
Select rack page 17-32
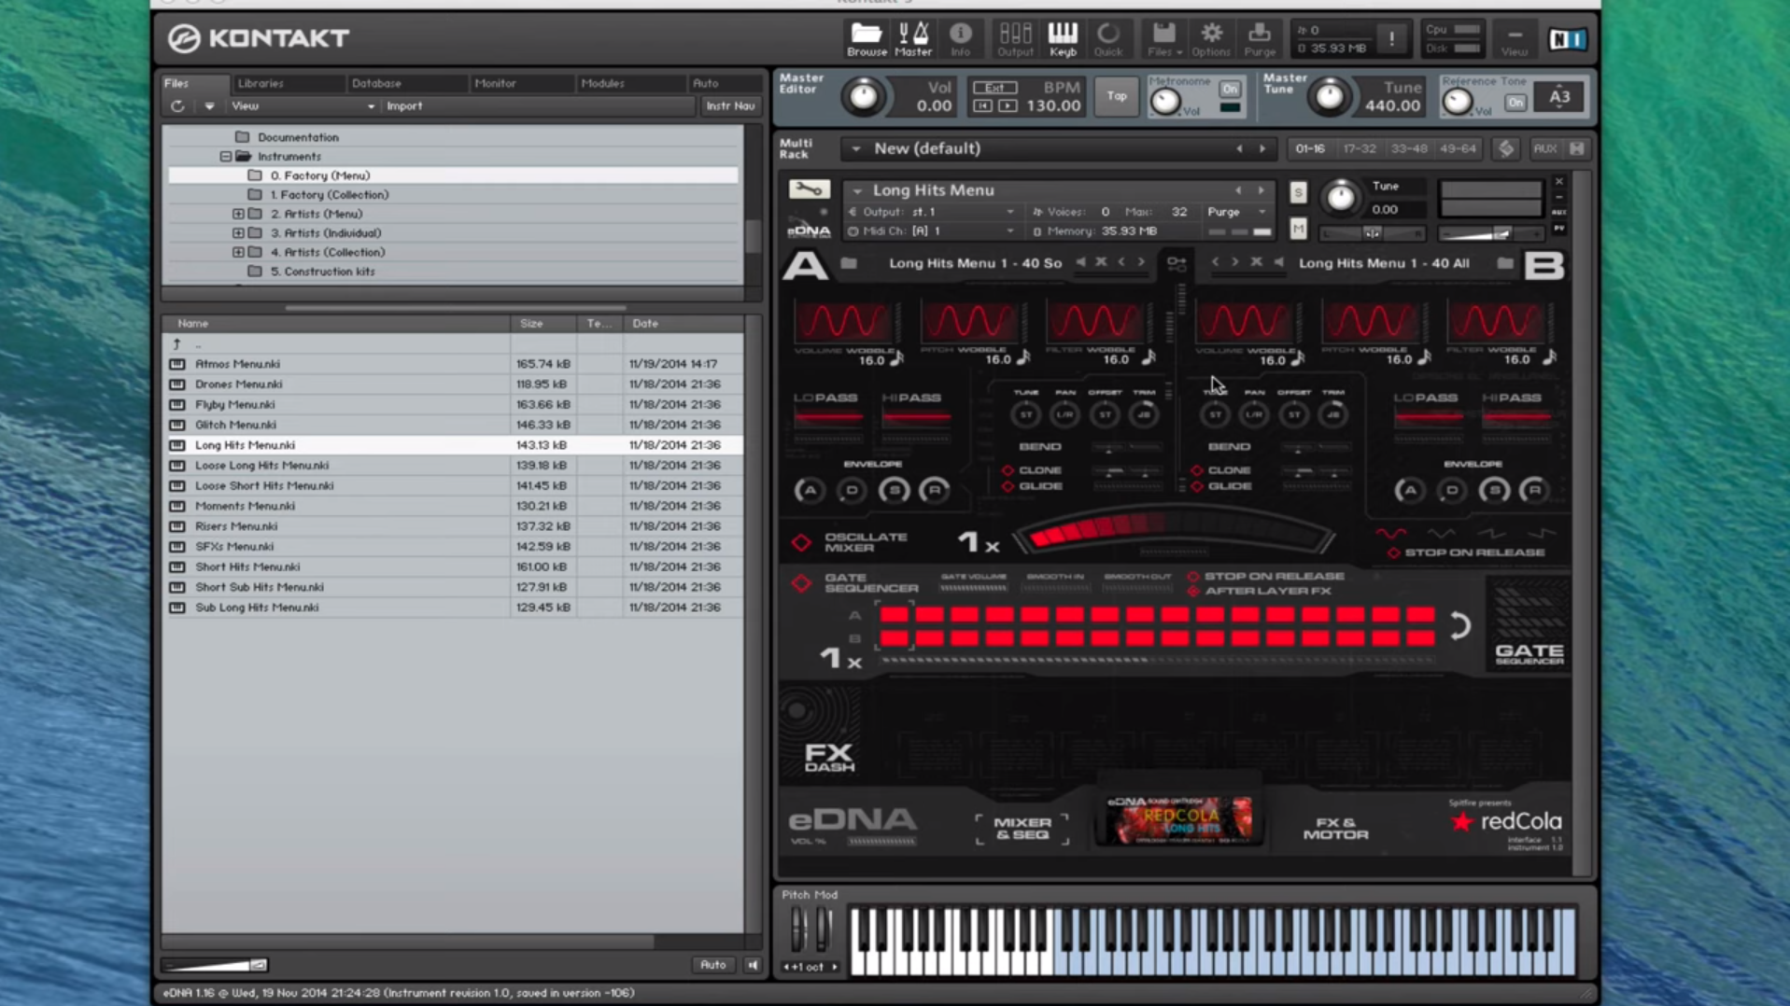[x=1359, y=149]
